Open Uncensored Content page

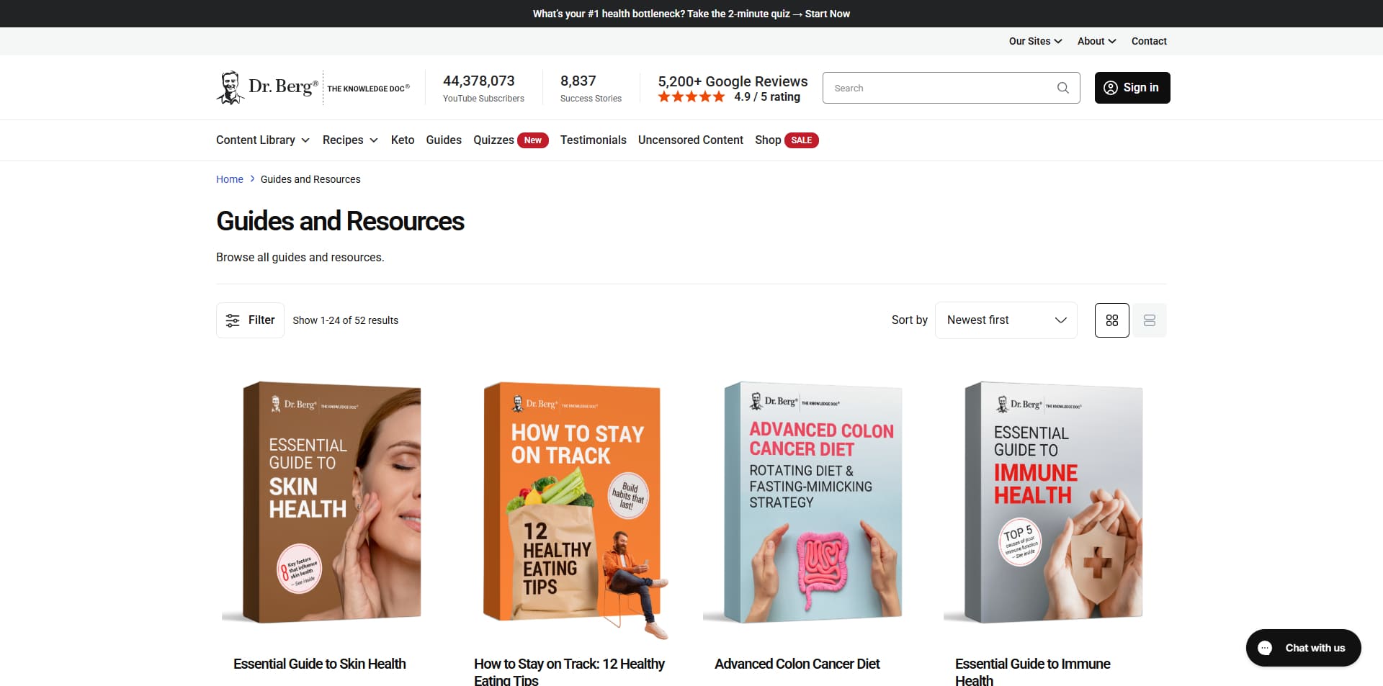[x=691, y=140]
